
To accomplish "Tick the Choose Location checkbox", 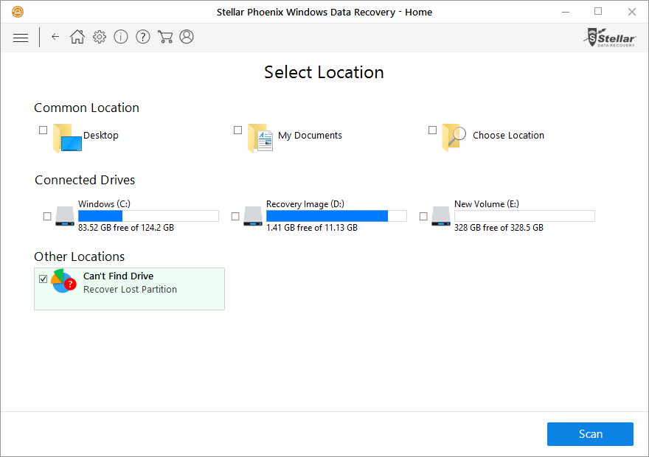I will click(432, 130).
